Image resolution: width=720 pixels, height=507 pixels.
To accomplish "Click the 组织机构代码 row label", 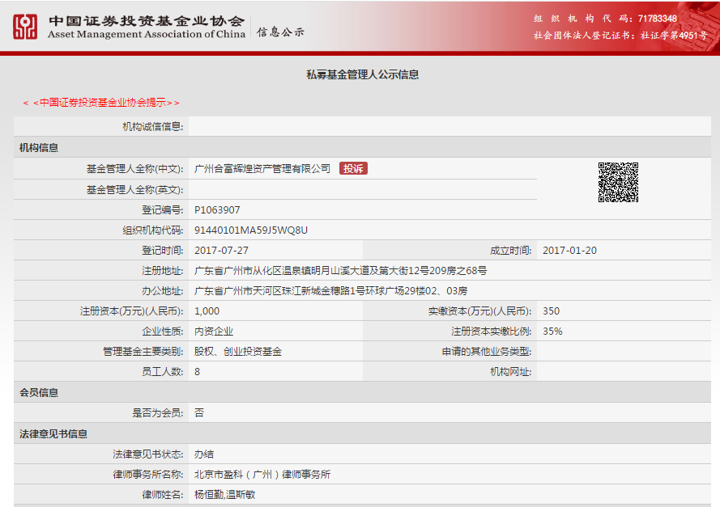I will pos(153,230).
